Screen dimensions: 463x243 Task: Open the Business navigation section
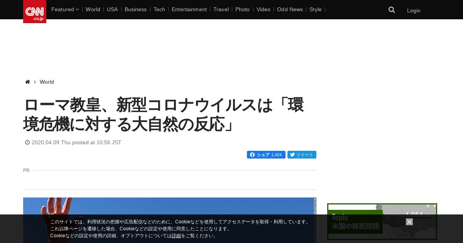(x=135, y=9)
